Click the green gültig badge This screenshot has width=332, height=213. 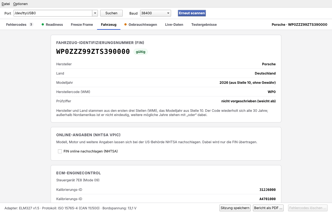tap(141, 52)
